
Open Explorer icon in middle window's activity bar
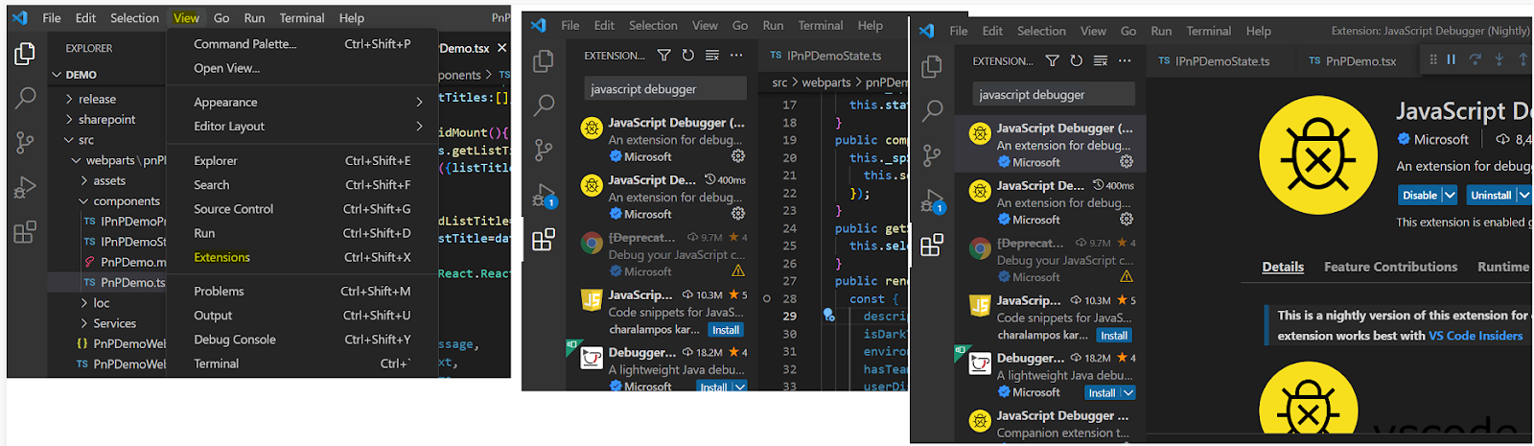(544, 61)
